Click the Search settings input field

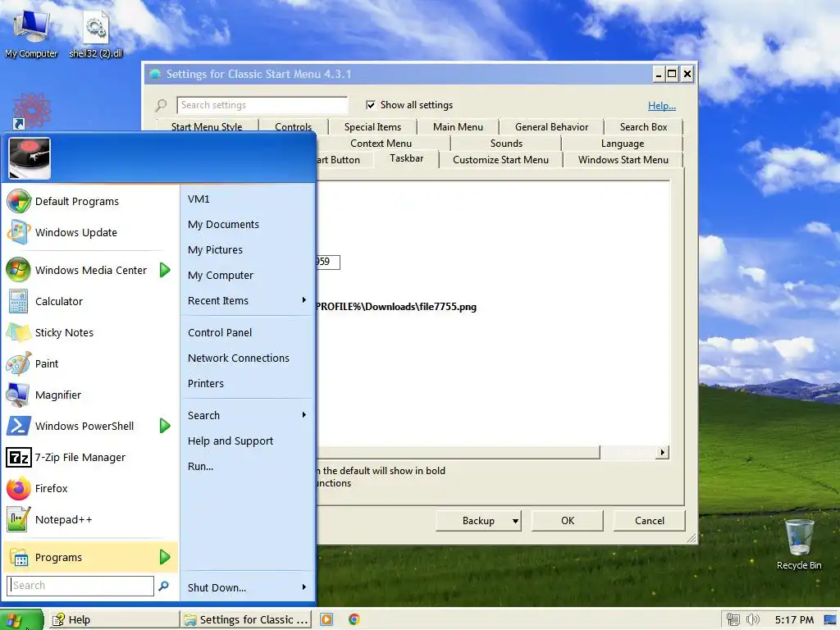tap(262, 105)
